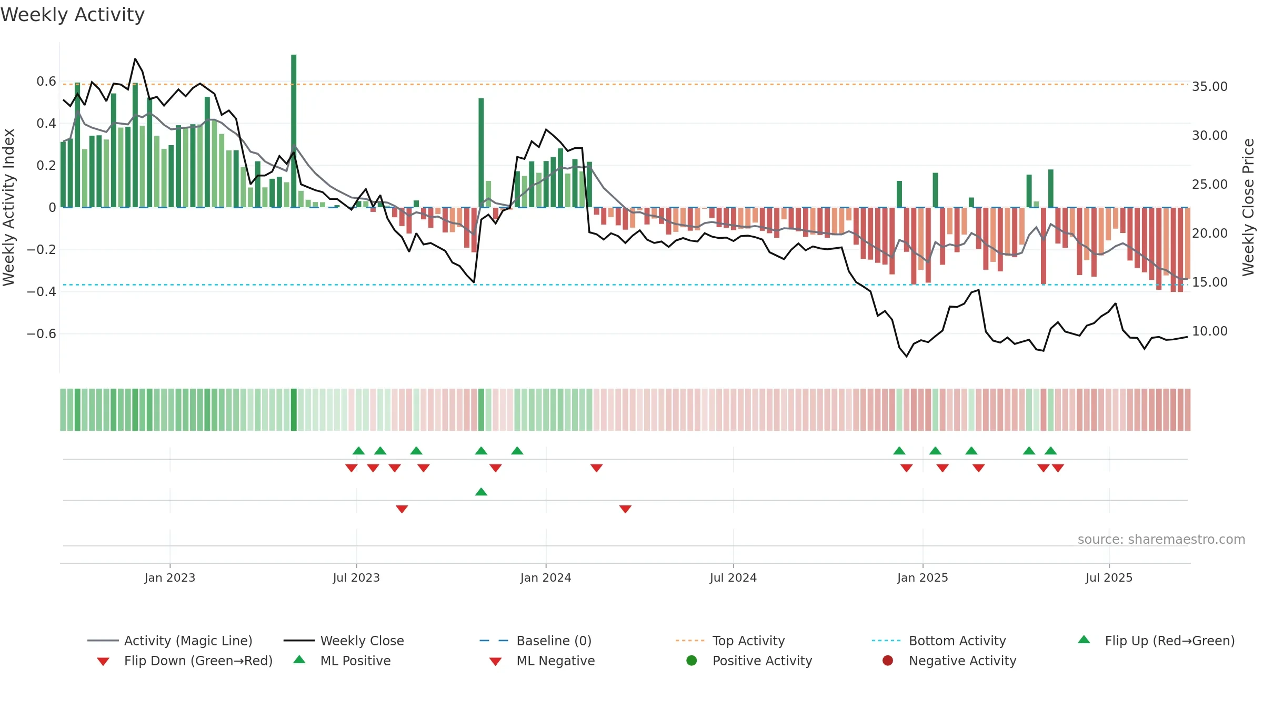Viewport: 1263px width, 710px height.
Task: Click the Weekly Activity chart title
Action: [x=73, y=15]
